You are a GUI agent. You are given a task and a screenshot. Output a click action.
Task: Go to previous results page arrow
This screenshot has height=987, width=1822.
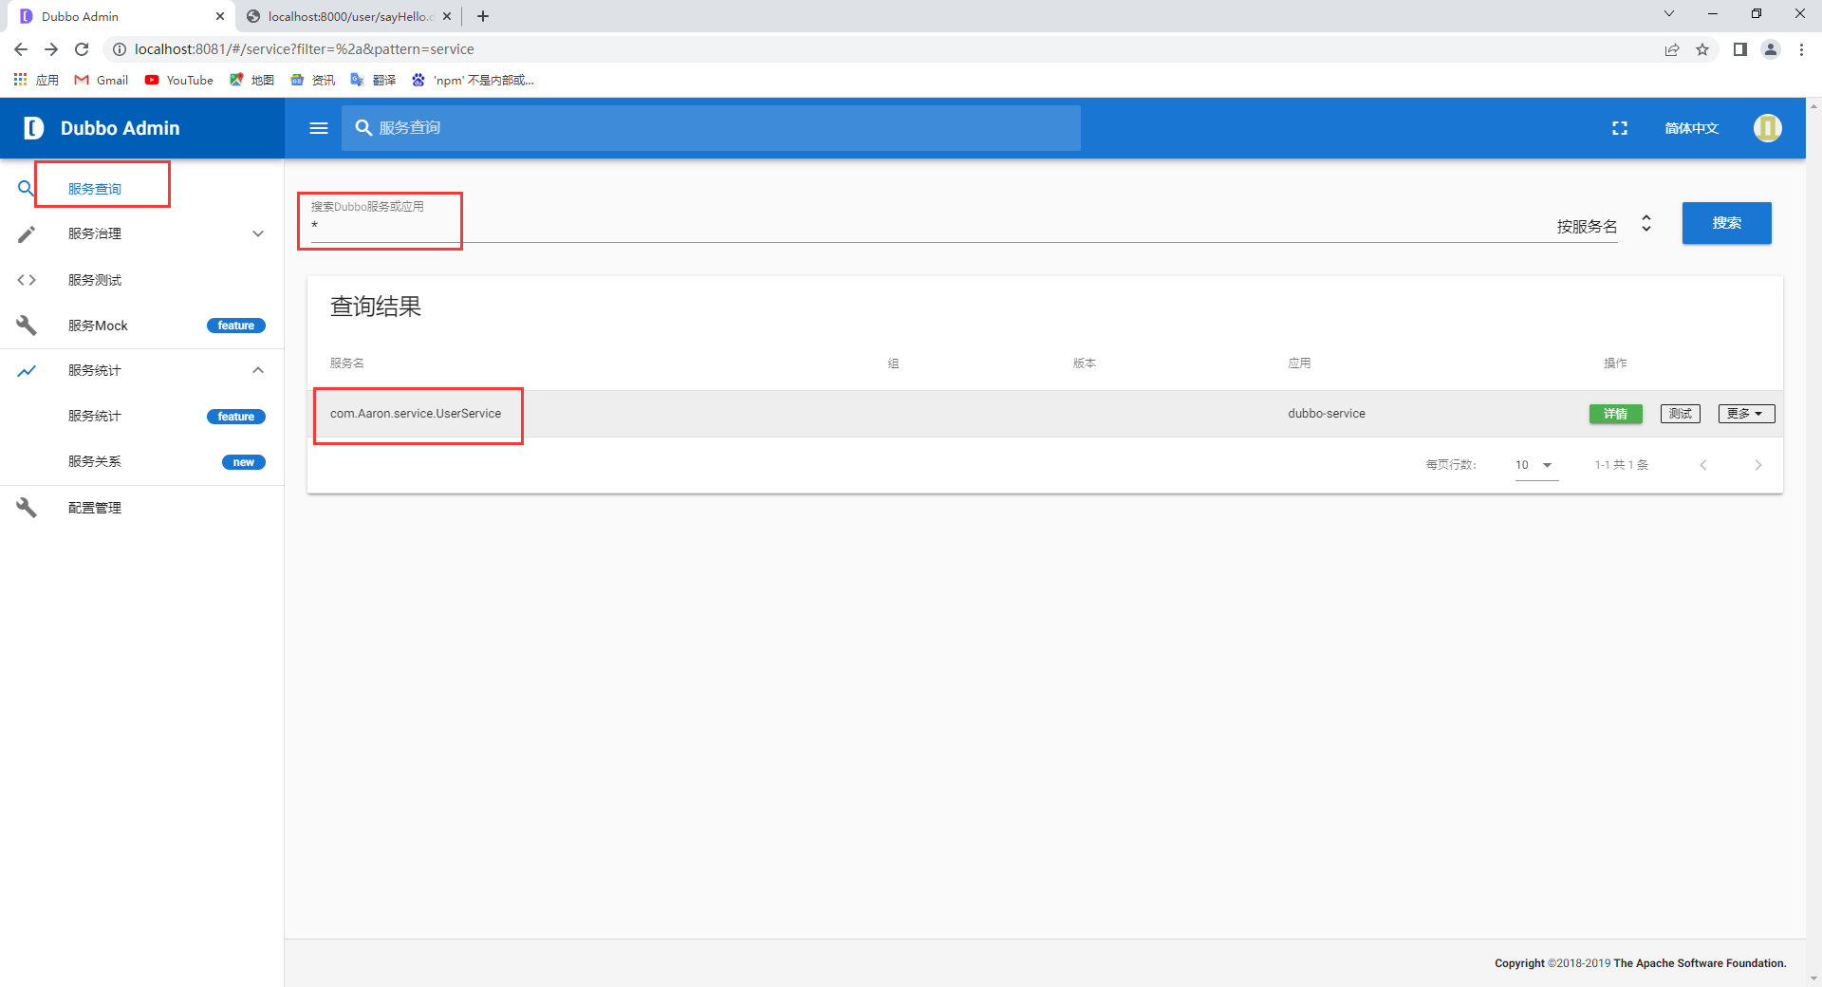(1703, 465)
